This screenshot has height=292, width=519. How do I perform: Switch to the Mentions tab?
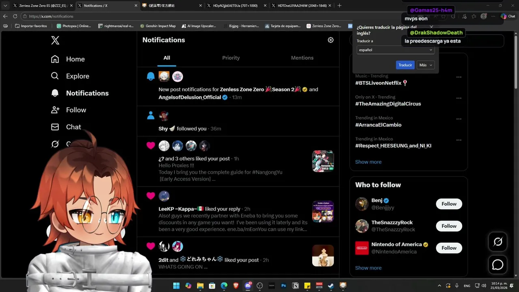coord(302,58)
